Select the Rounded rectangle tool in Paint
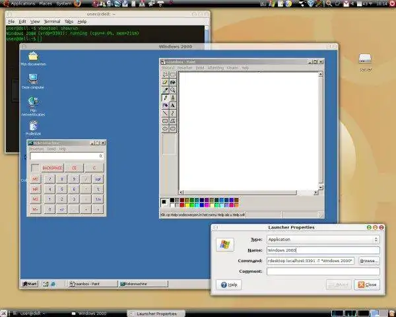The width and height of the screenshot is (396, 317). pyautogui.click(x=173, y=129)
